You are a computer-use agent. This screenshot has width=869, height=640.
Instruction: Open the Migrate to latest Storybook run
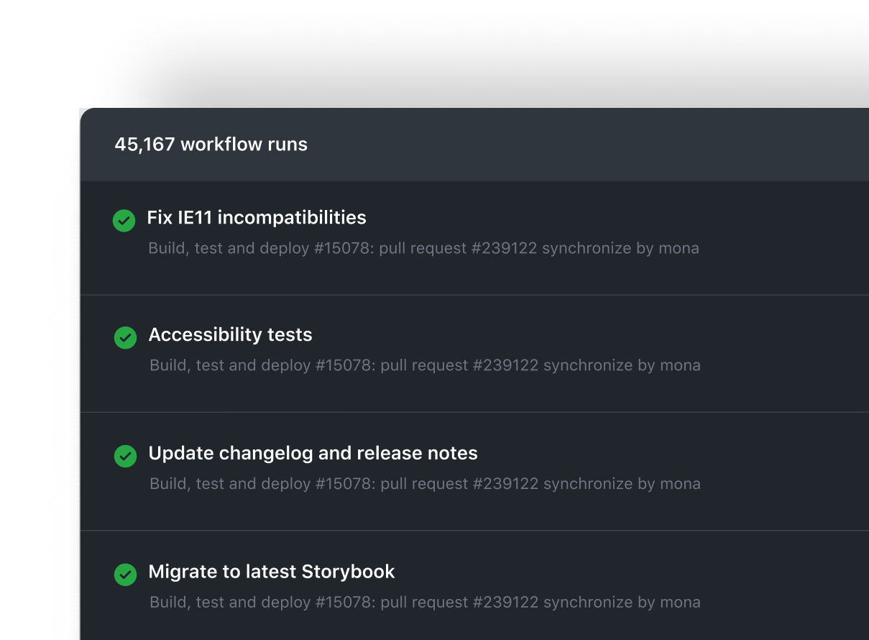[272, 572]
